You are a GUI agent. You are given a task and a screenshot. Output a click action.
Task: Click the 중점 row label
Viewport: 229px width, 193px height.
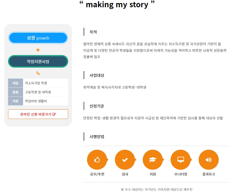tap(15, 92)
